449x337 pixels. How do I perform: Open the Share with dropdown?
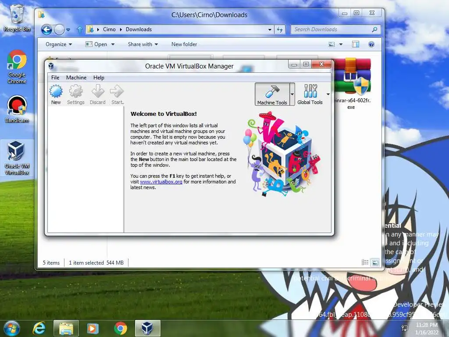click(x=143, y=44)
